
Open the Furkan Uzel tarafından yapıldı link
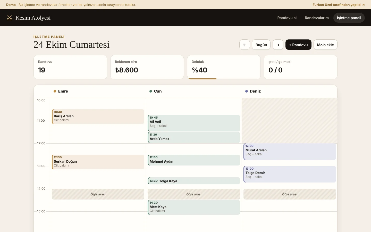pyautogui.click(x=339, y=5)
